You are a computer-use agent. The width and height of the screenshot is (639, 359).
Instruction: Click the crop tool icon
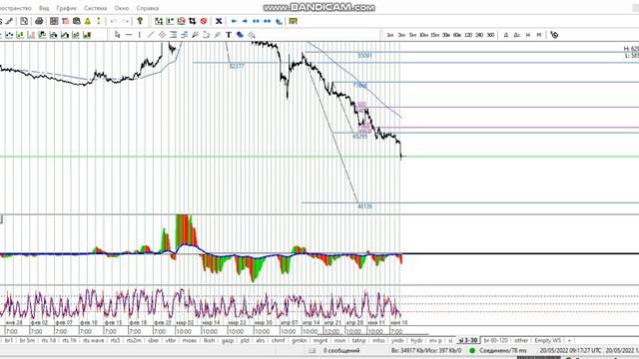(193, 21)
